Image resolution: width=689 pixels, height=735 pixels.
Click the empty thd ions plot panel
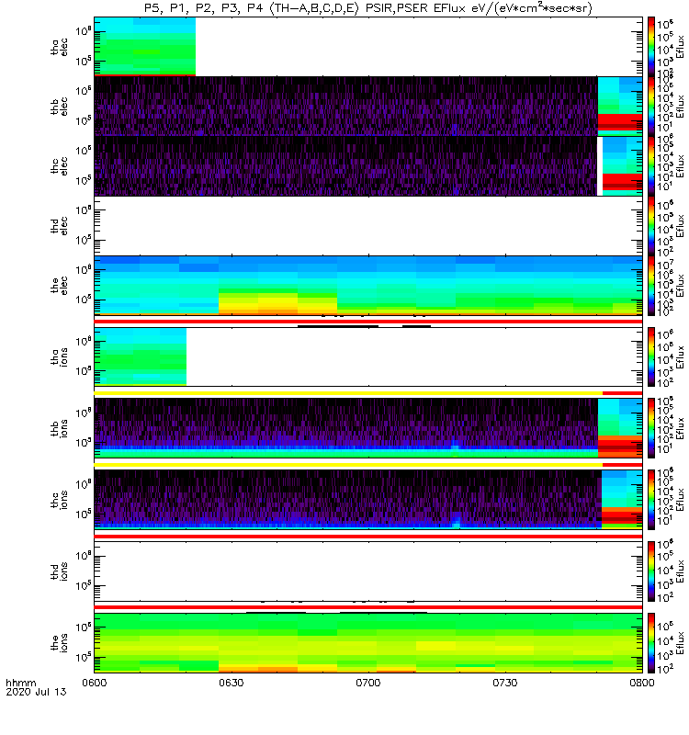[x=368, y=571]
